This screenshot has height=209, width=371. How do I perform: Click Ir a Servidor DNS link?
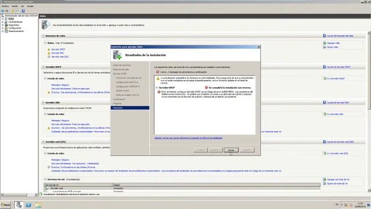click(335, 114)
